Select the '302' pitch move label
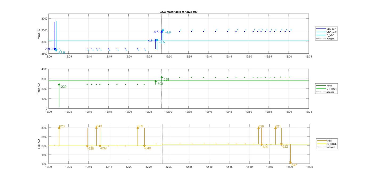Viewport: 373px width, 184px height. (160, 84)
